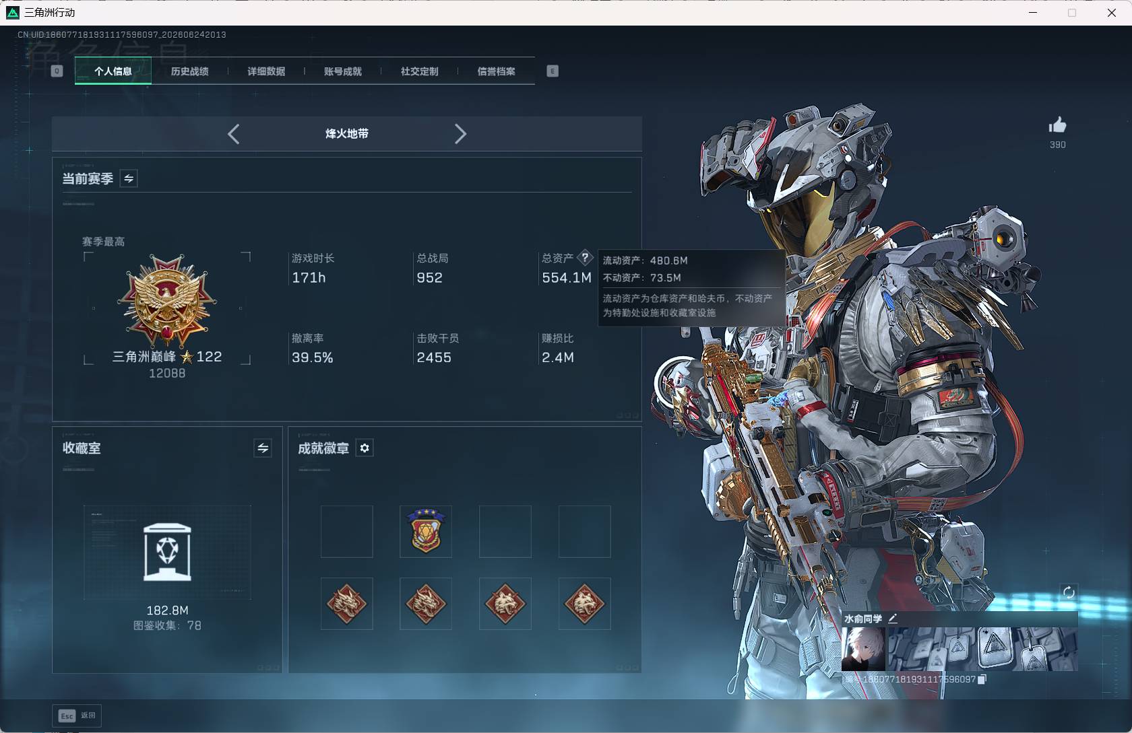Select the blue star shield badge
The height and width of the screenshot is (733, 1132).
pyautogui.click(x=426, y=531)
